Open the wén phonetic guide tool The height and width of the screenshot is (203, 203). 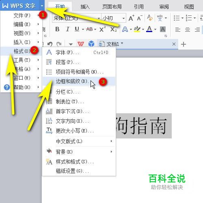[160, 18]
